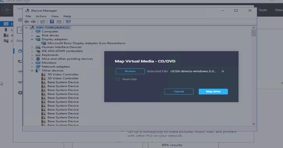This screenshot has height=148, width=283.
Task: Select the WIN-7O9BQSMM32C computer node
Action: 53,27
